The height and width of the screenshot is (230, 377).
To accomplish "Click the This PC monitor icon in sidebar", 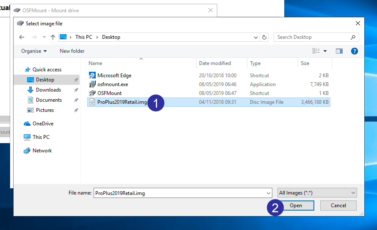I will (x=27, y=137).
